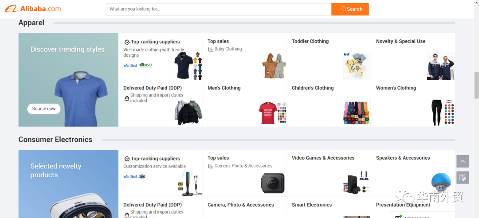The height and width of the screenshot is (218, 479).
Task: Click the colorful children's pants thumbnail
Action: tap(356, 113)
